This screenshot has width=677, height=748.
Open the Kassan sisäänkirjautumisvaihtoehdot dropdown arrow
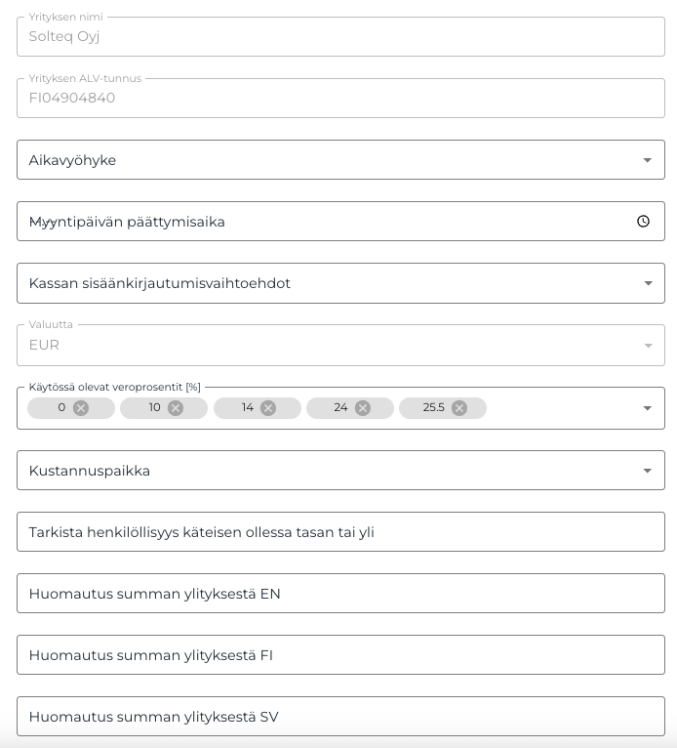coord(647,283)
